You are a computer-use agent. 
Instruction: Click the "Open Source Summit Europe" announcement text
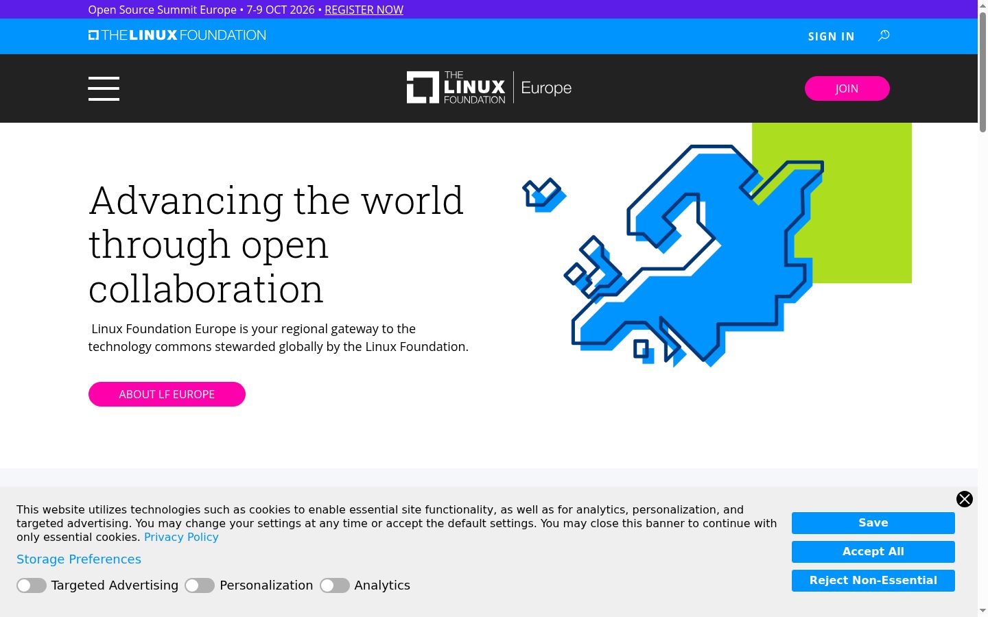(163, 10)
